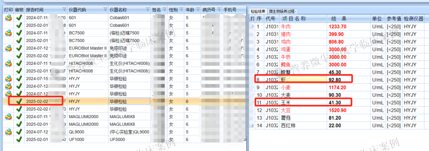Click printer icon in QL9000 2024-07-12 row
This screenshot has height=151, width=429.
tap(8, 132)
